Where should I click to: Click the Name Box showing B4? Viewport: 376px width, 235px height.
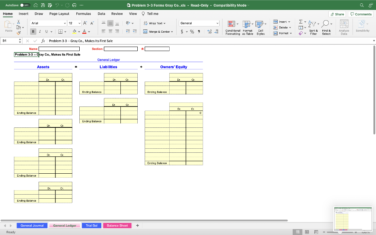point(10,41)
